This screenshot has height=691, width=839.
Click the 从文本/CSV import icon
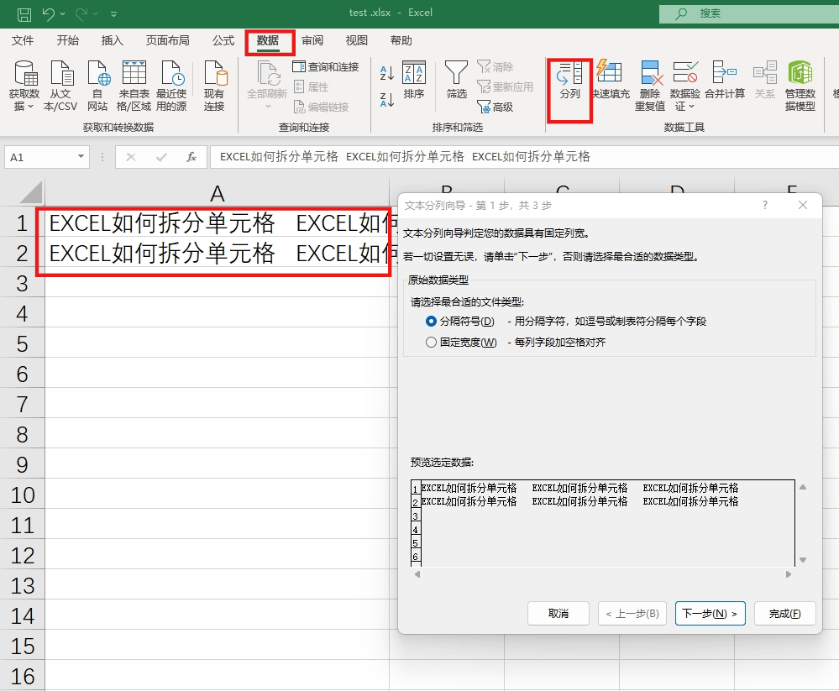pyautogui.click(x=60, y=86)
